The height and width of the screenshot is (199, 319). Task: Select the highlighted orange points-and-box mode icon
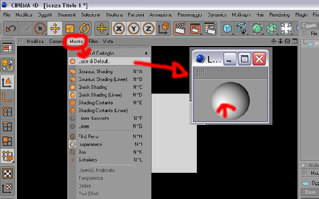7,156
